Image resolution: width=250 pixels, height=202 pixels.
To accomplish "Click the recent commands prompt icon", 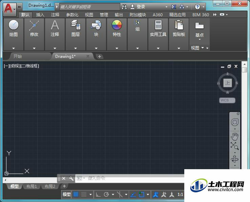I will point(79,178).
